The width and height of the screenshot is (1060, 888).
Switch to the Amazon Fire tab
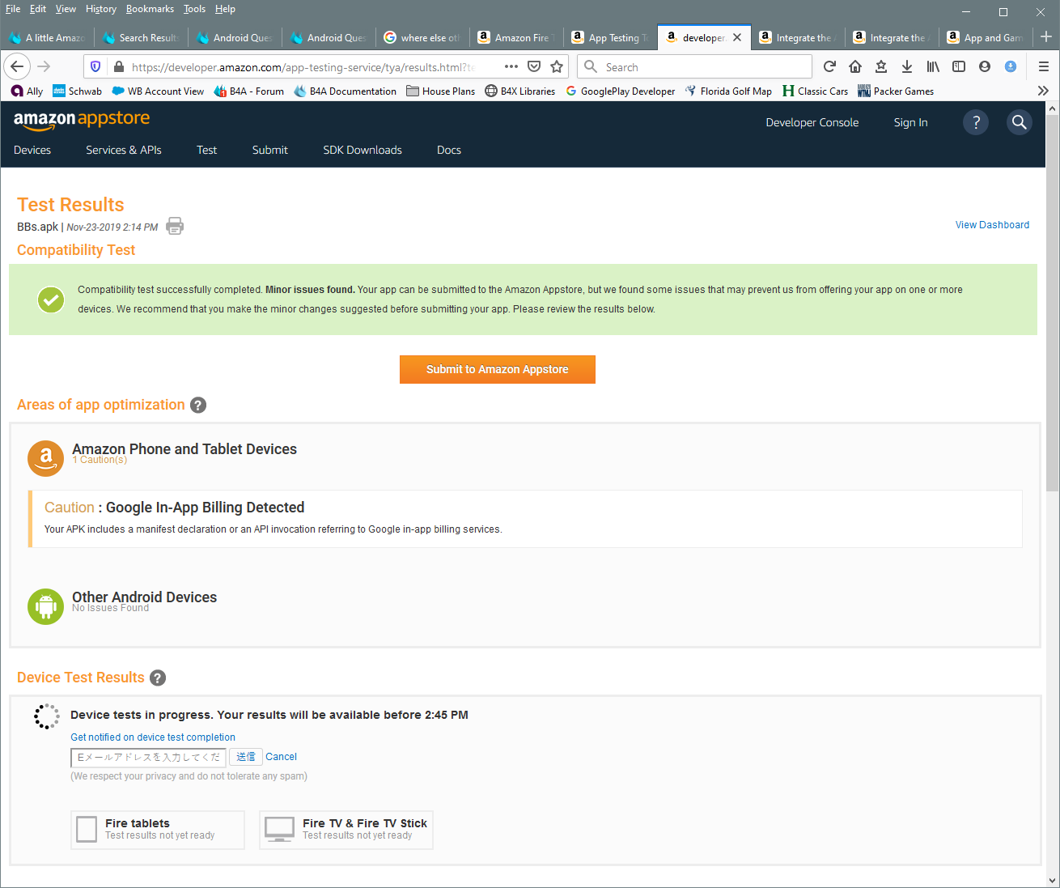(x=516, y=37)
